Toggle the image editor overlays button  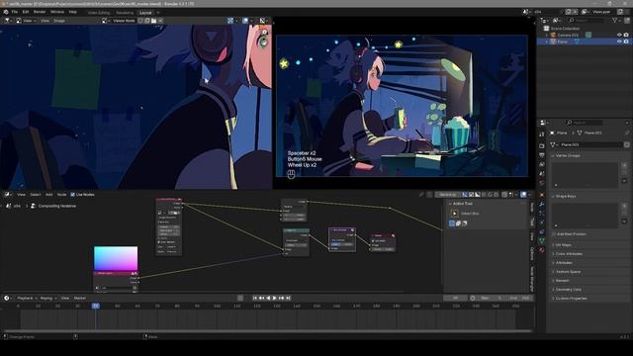point(245,20)
